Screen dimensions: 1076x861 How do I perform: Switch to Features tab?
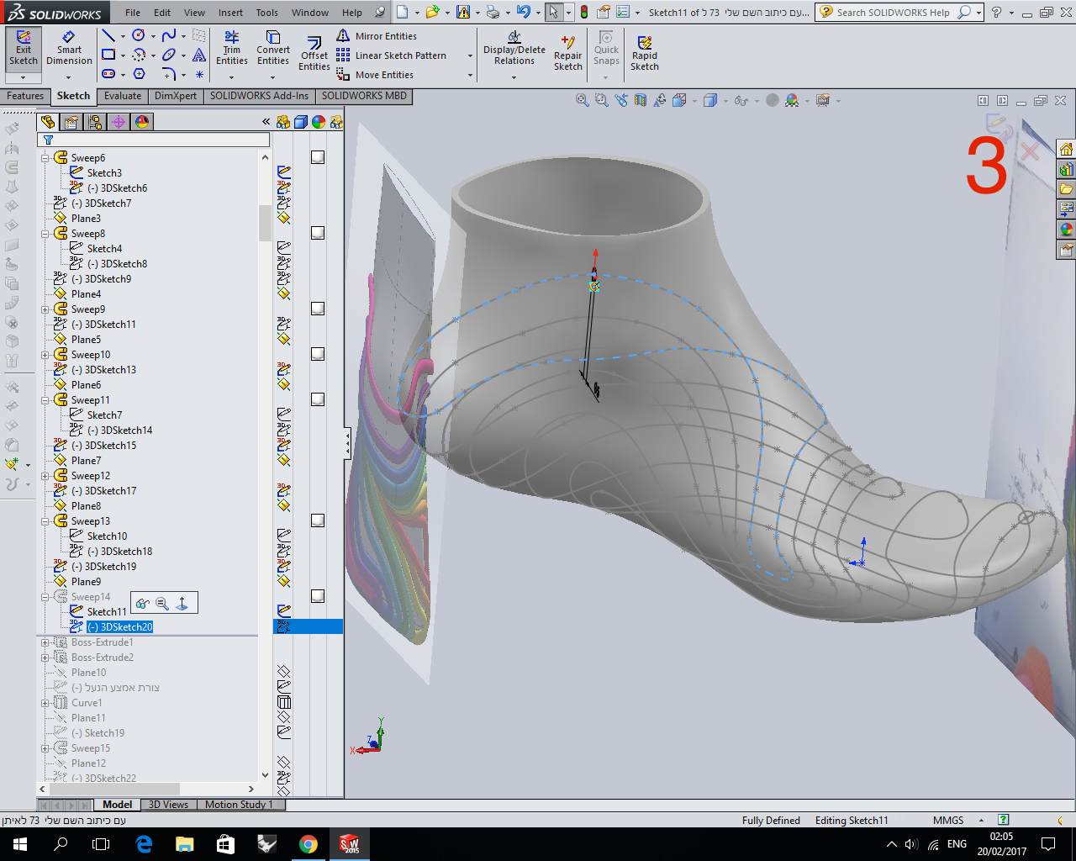tap(25, 96)
